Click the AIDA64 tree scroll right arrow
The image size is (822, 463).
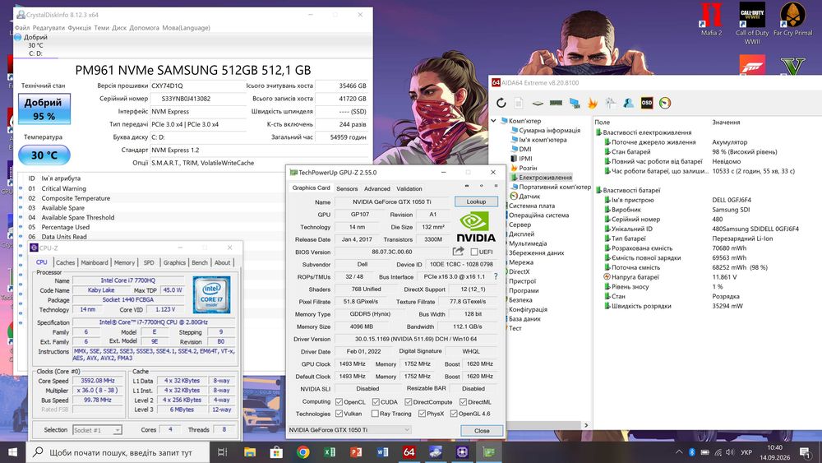(x=586, y=425)
